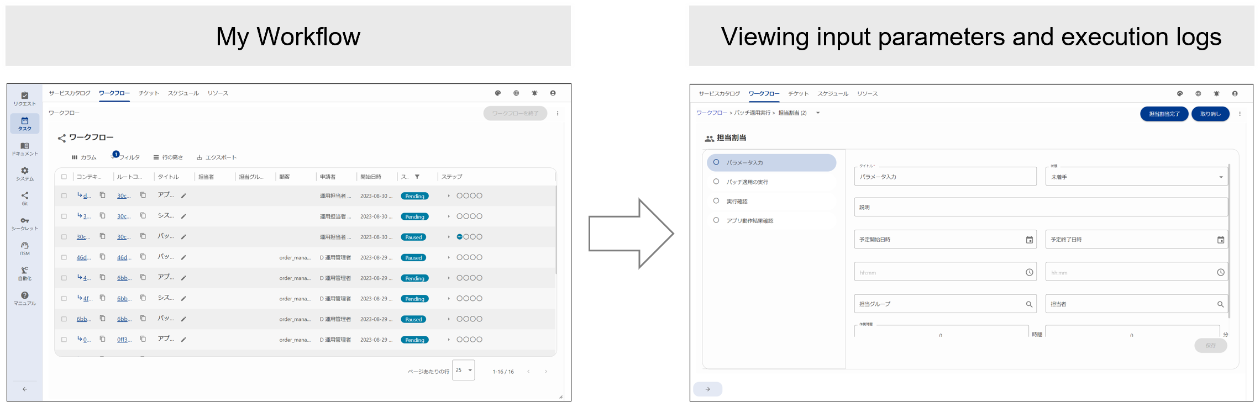Open ITSM in the sidebar
This screenshot has width=1260, height=402.
[x=24, y=248]
